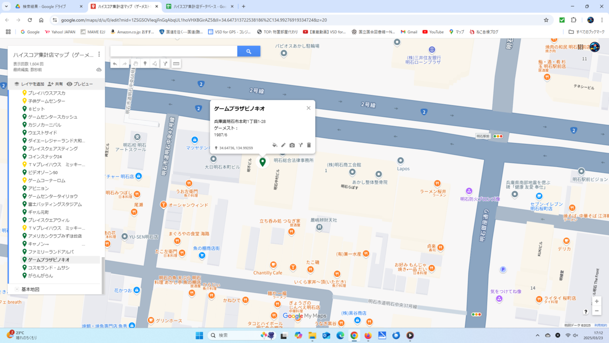The image size is (609, 343).
Task: Click the cloud saved-to-Drive icon
Action: coord(99,70)
